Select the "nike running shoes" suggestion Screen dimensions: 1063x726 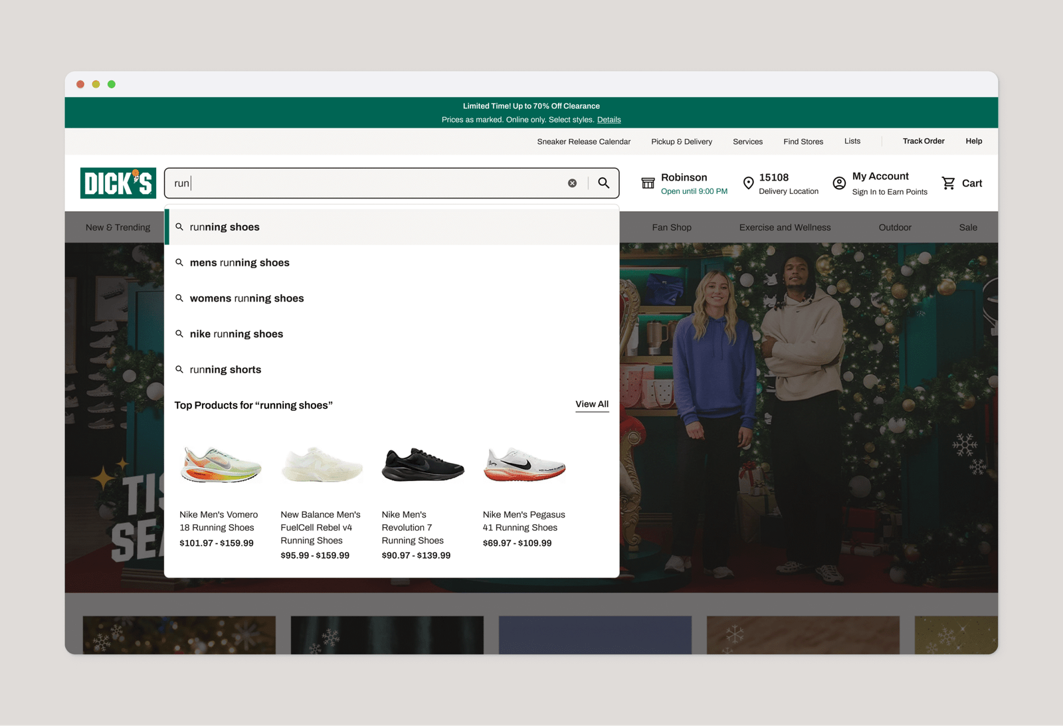tap(237, 333)
